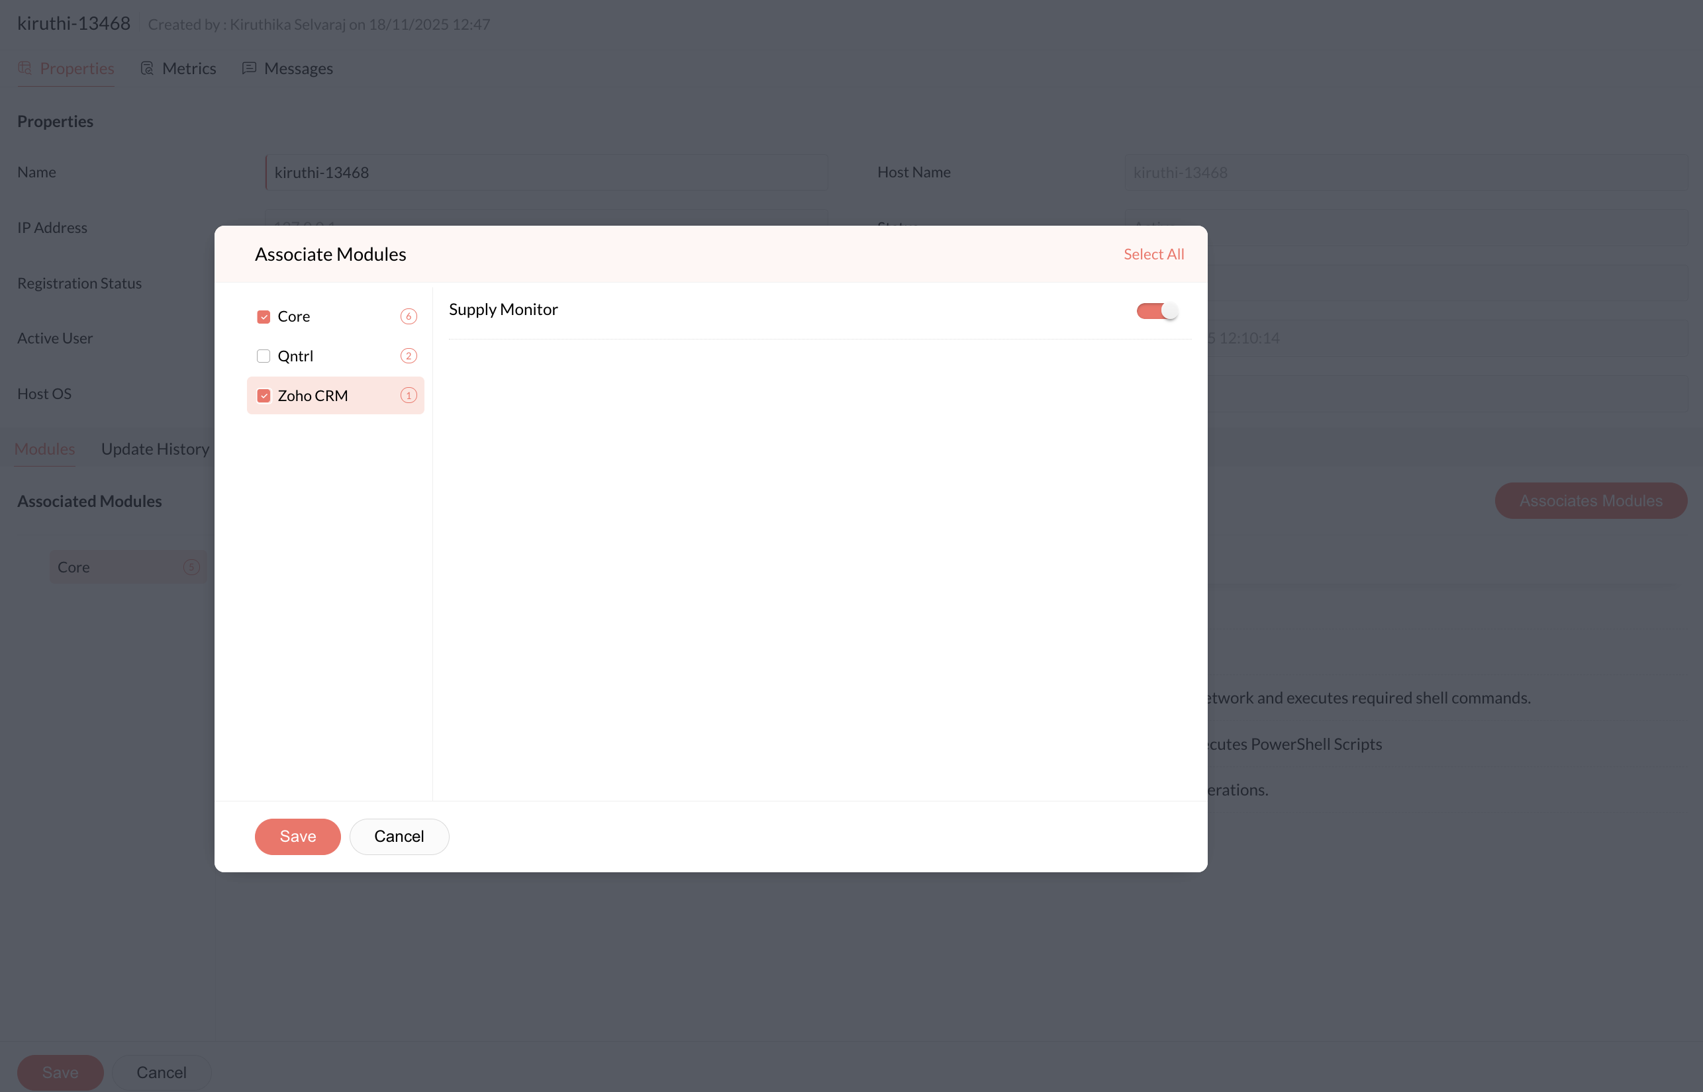Screen dimensions: 1703x1092
Task: Click the Associates Modules button
Action: (x=1590, y=500)
